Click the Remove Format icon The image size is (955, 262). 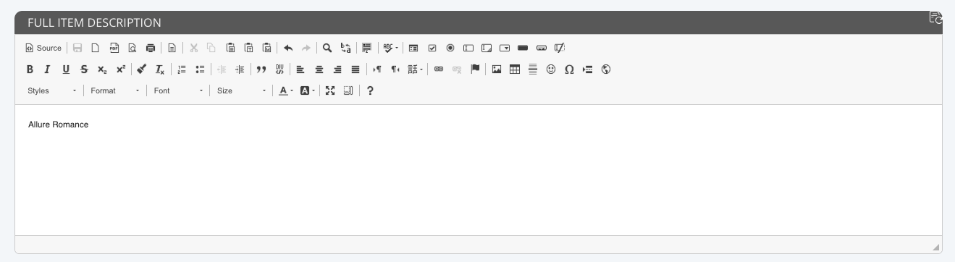point(161,69)
